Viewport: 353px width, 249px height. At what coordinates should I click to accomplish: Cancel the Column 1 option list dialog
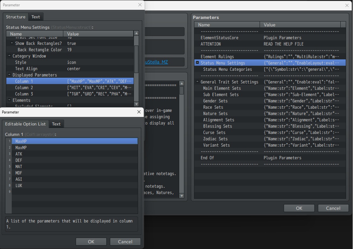pyautogui.click(x=125, y=242)
